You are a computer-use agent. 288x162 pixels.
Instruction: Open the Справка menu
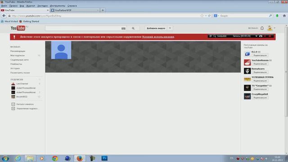pyautogui.click(x=72, y=6)
